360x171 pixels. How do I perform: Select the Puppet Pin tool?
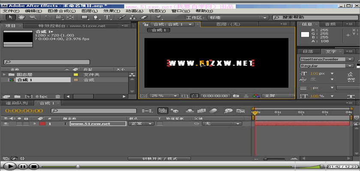click(x=158, y=17)
